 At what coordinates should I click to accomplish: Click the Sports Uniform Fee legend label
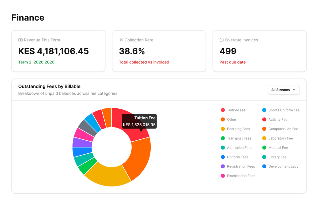(284, 110)
